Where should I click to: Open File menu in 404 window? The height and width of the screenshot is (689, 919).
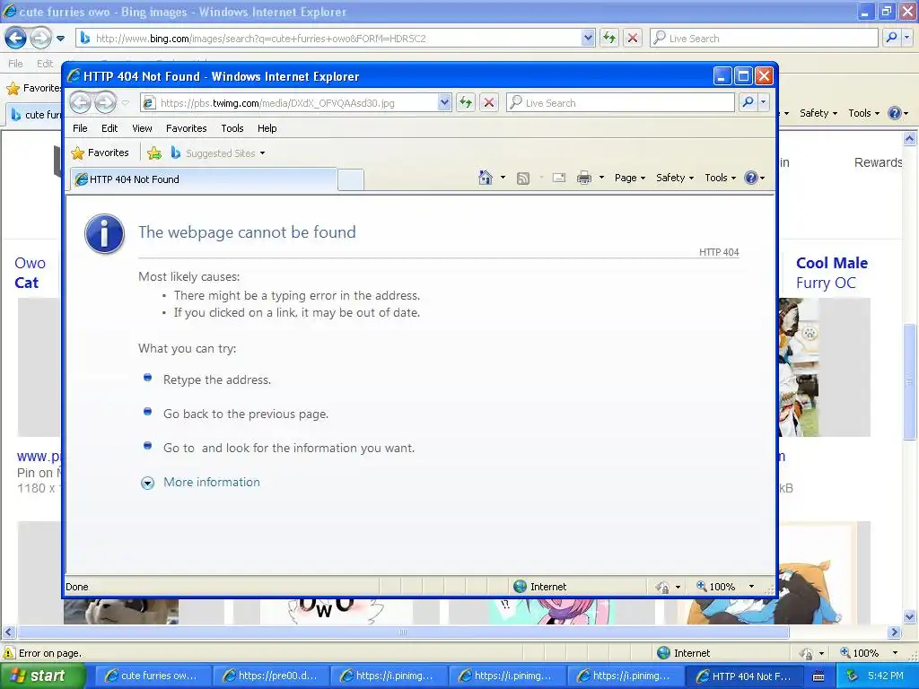pos(80,128)
